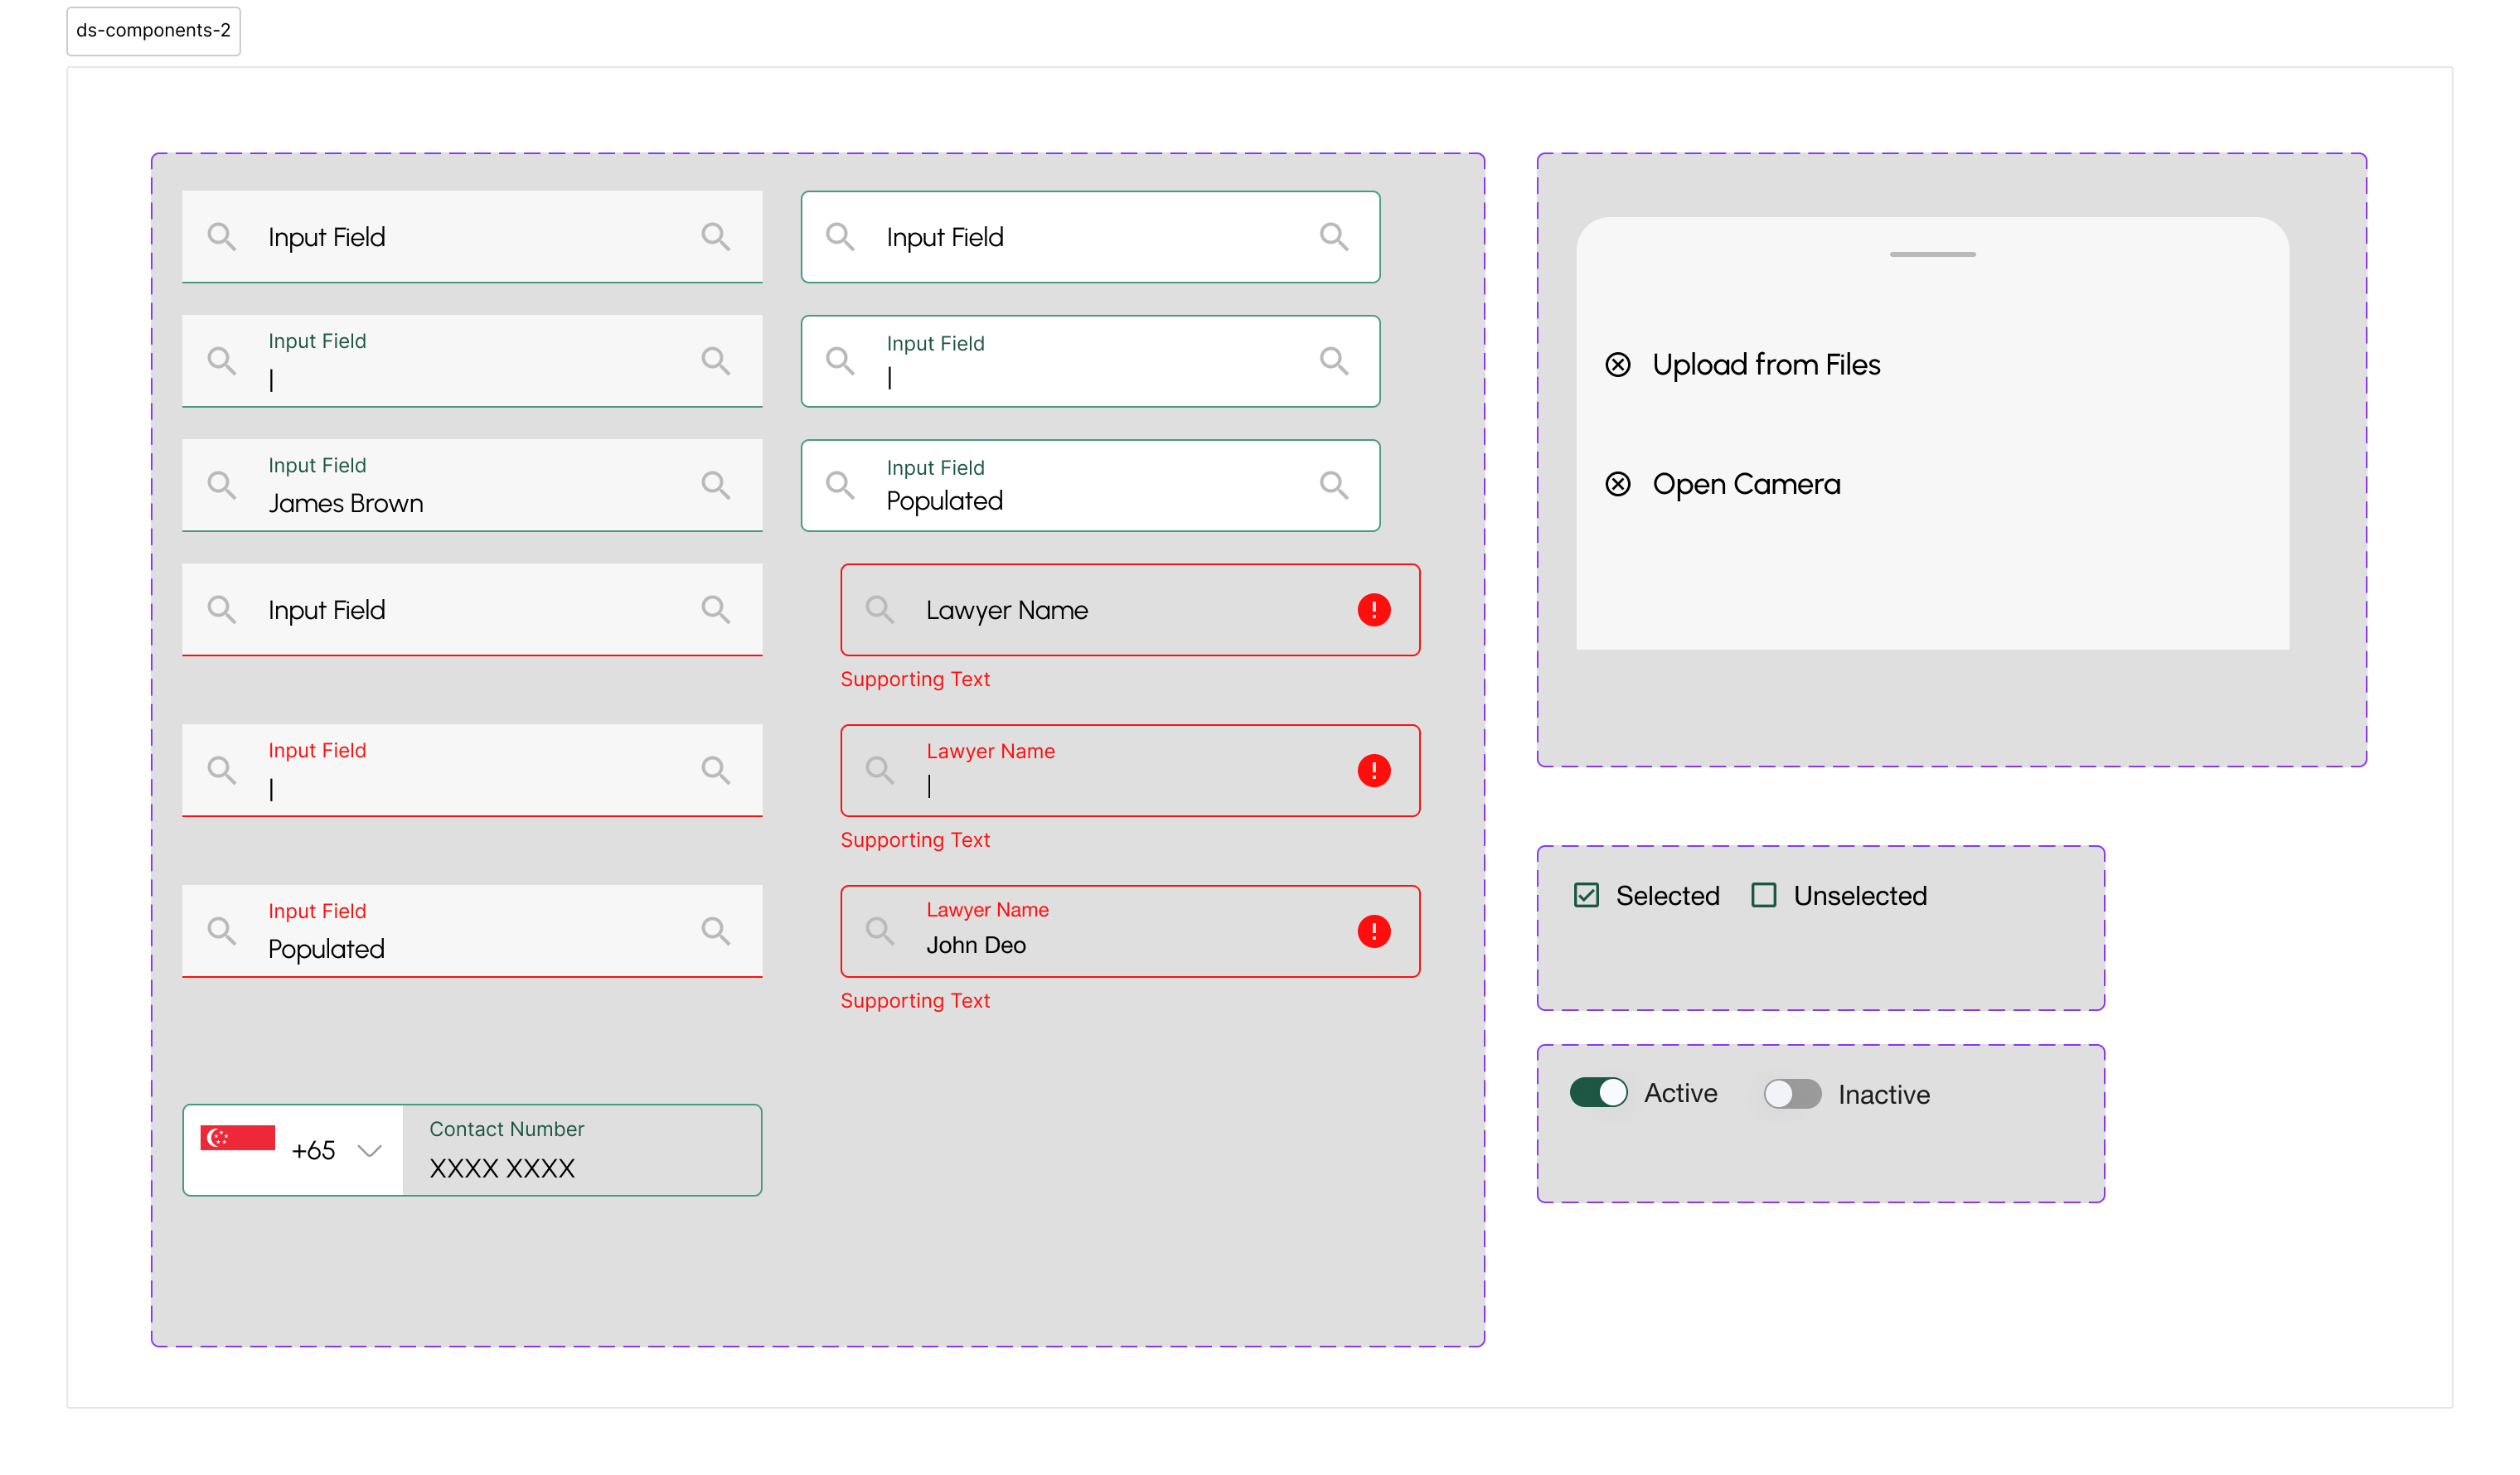This screenshot has width=2520, height=1475.
Task: Click the bottom sheet drag handle
Action: (x=1932, y=255)
